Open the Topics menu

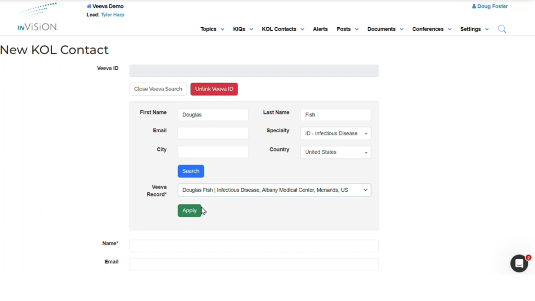click(x=212, y=29)
